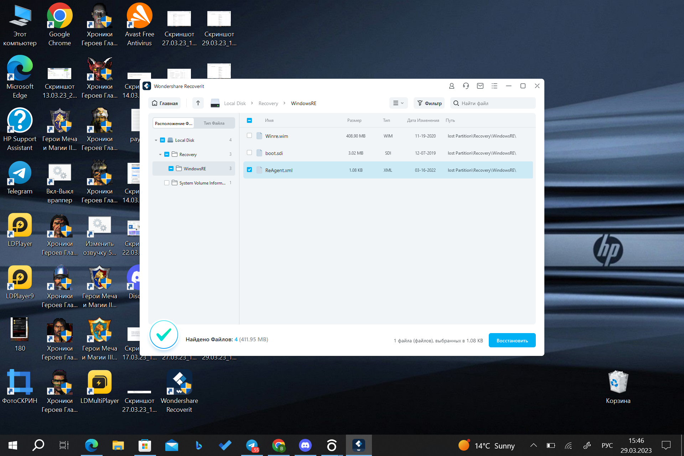Check the boot.sdi file checkbox
The image size is (684, 456).
[x=249, y=152]
